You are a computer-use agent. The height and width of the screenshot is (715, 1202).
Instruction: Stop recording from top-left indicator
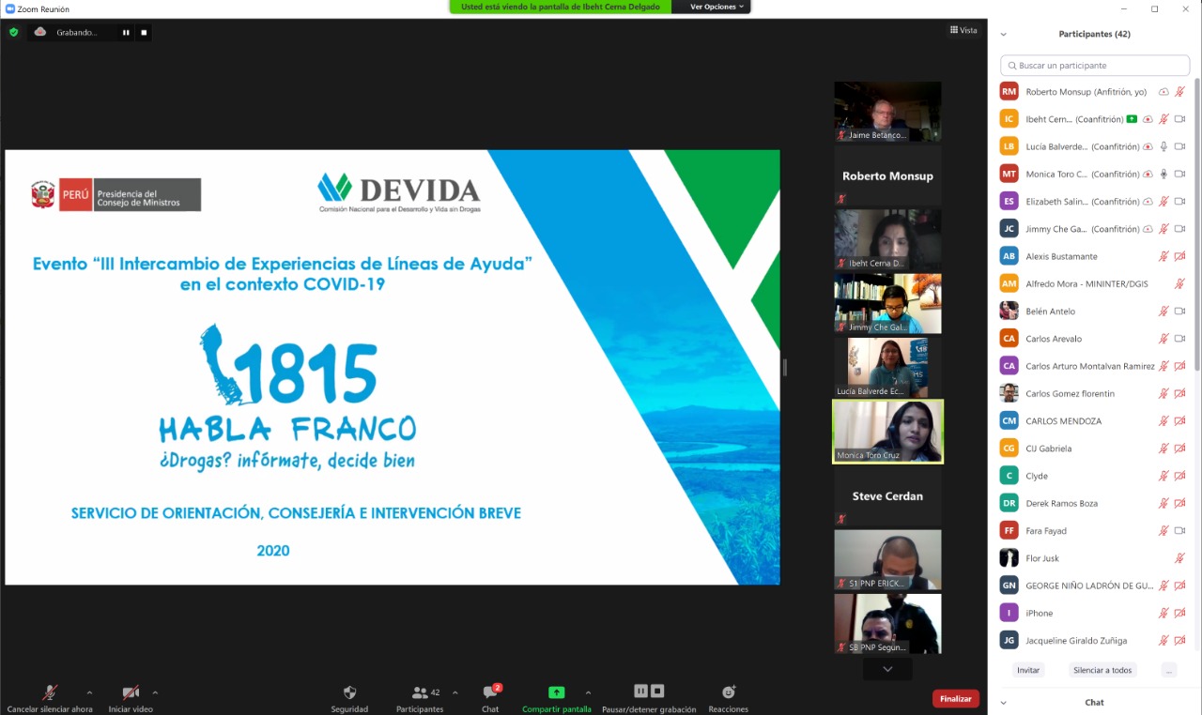point(144,32)
